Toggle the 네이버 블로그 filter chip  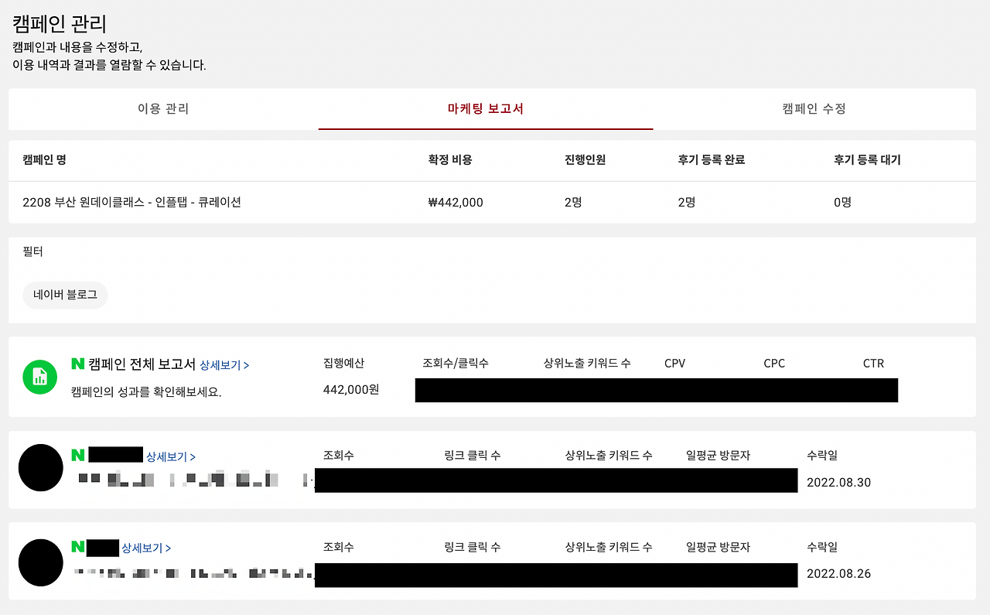tap(65, 295)
